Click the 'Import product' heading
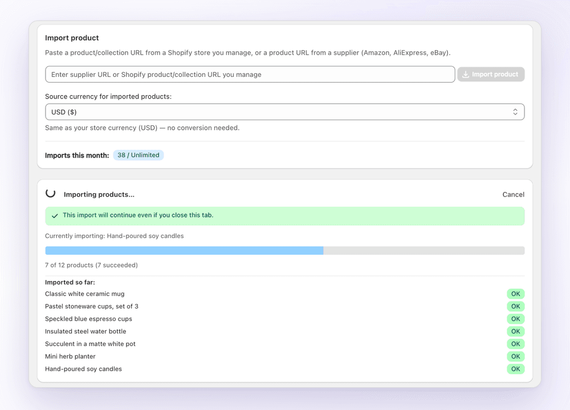 tap(72, 38)
